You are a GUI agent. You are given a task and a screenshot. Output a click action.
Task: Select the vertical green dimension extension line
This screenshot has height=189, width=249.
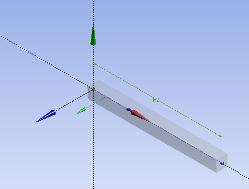222,147
